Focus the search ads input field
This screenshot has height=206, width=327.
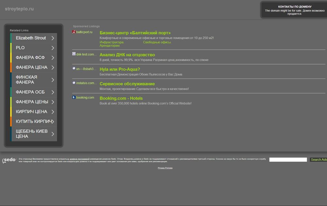click(x=288, y=160)
